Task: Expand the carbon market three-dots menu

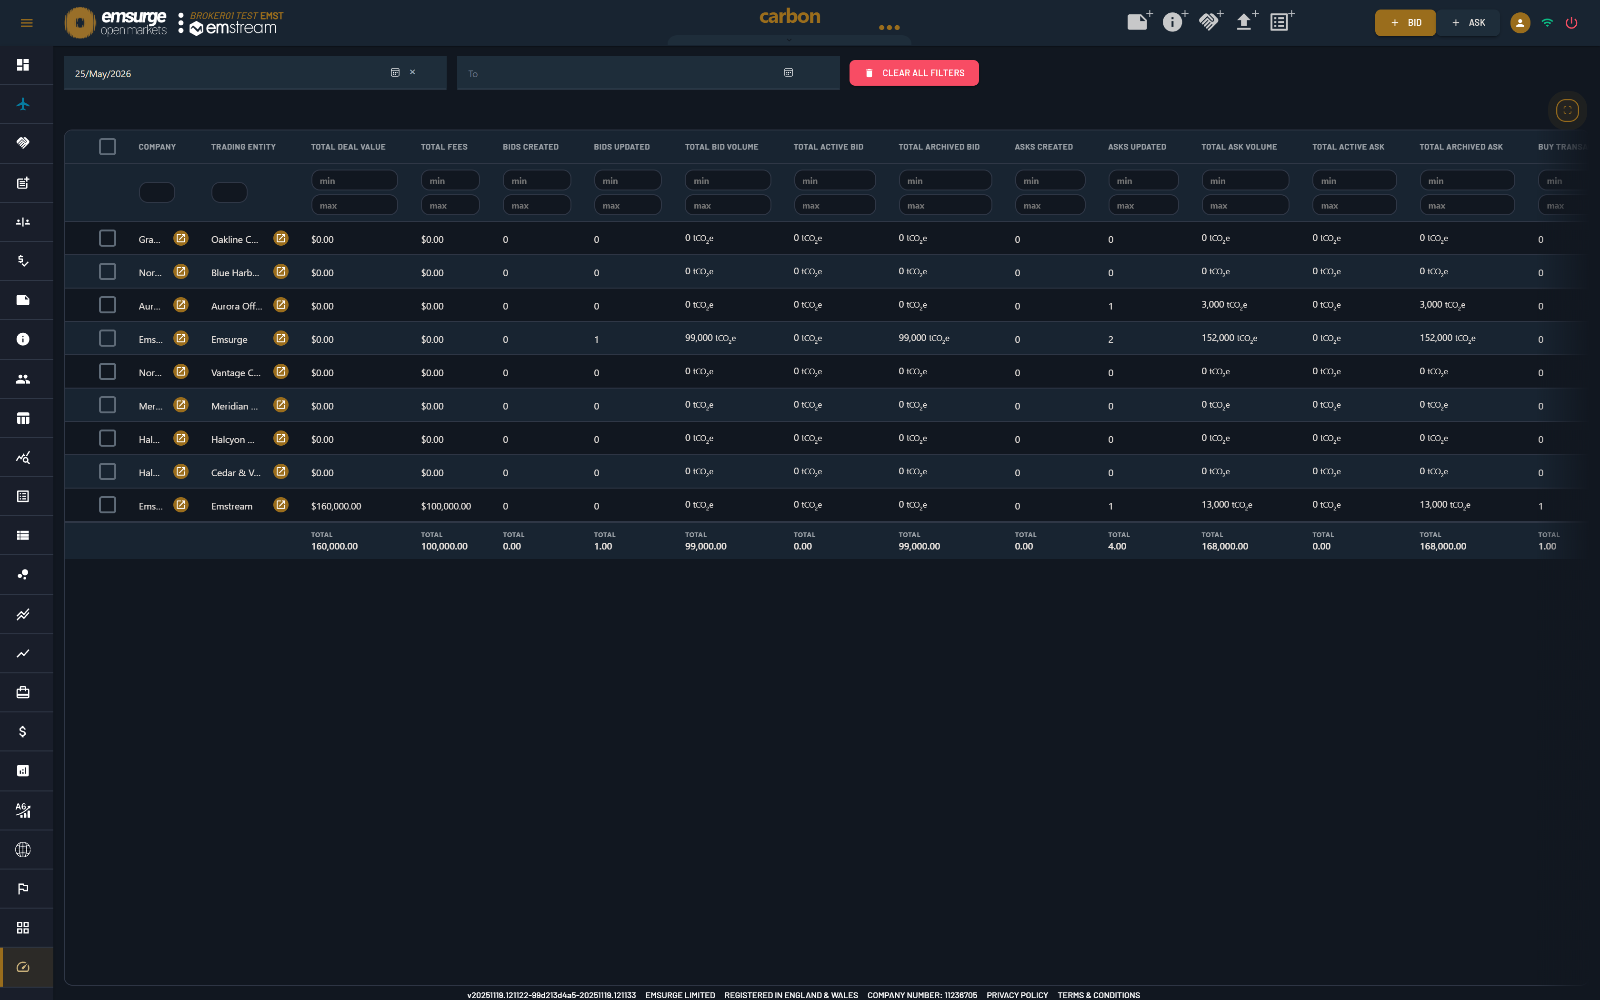Action: point(889,28)
